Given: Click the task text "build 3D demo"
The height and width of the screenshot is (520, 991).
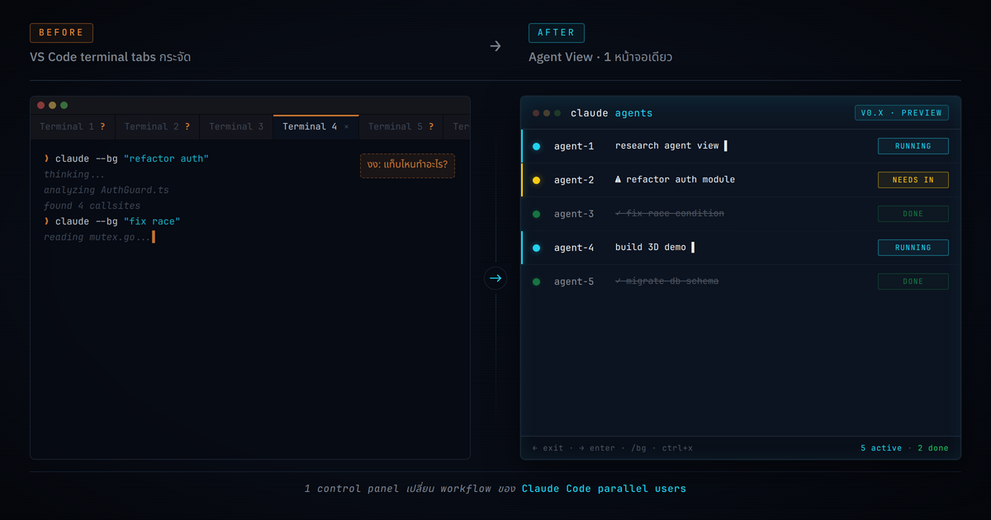Looking at the screenshot, I should point(651,248).
